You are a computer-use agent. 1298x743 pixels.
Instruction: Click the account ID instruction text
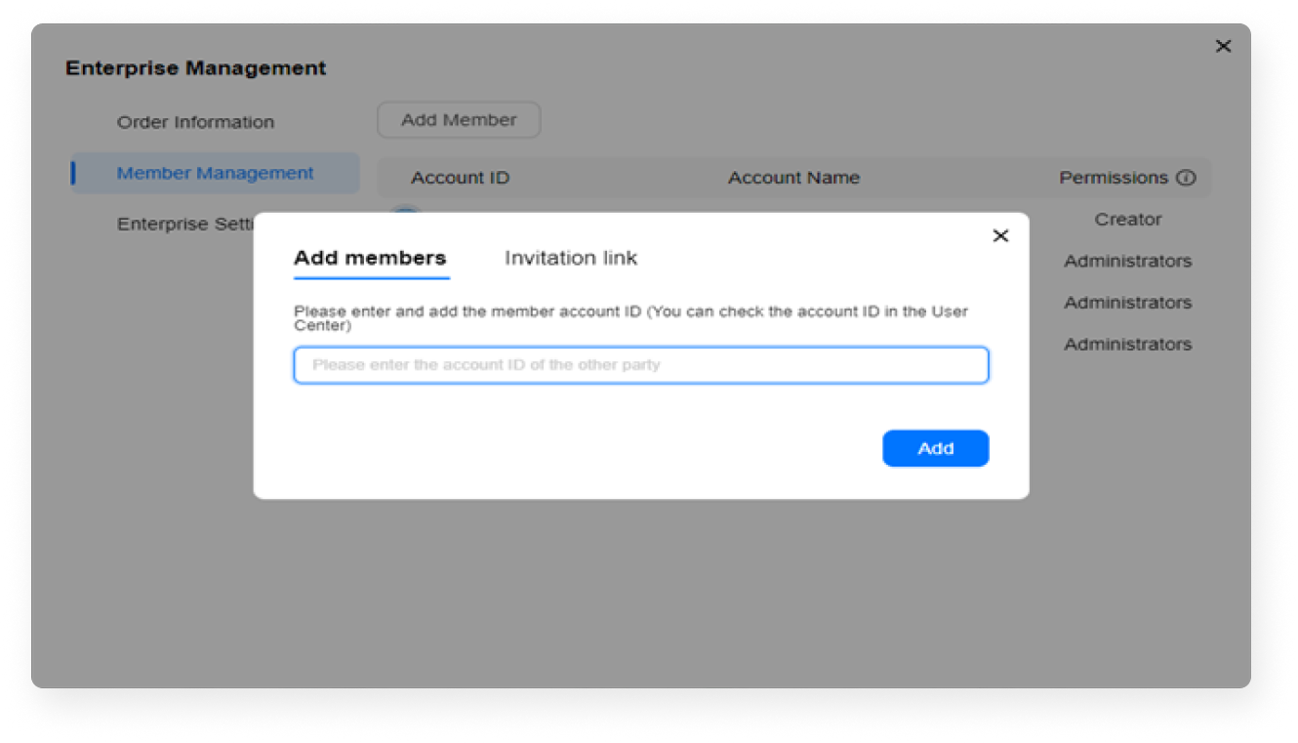630,318
